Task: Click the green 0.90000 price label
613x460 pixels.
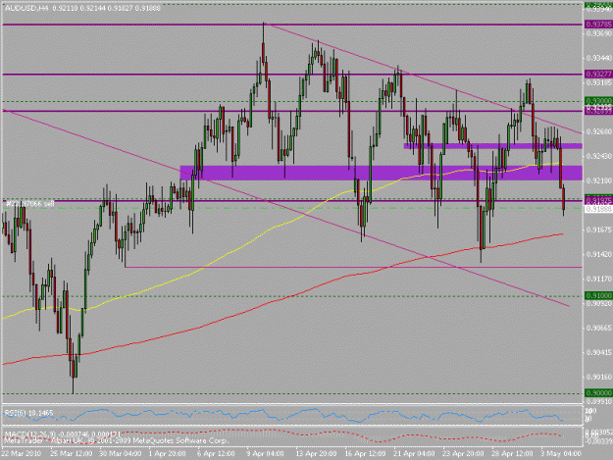Action: tap(598, 393)
